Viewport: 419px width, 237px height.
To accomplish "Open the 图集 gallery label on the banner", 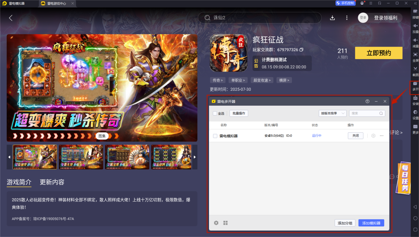I will point(102,136).
